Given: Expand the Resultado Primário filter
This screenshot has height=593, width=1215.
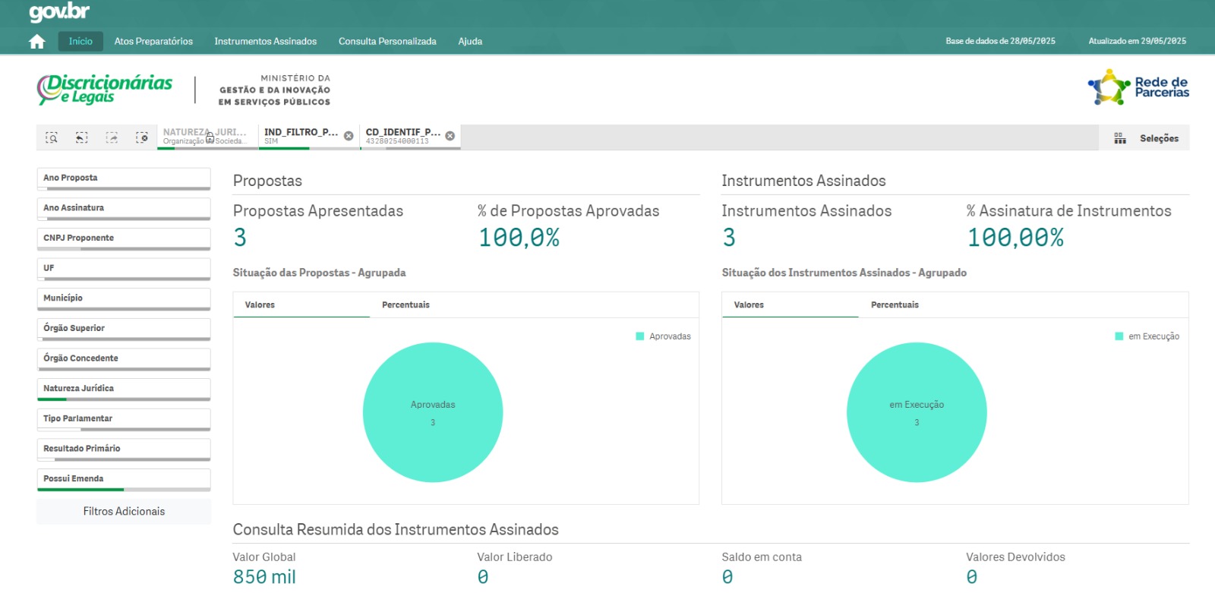Looking at the screenshot, I should 124,449.
